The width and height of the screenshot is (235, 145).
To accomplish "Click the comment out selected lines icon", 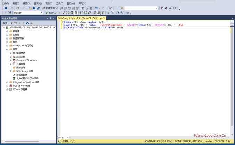I will click(x=108, y=13).
